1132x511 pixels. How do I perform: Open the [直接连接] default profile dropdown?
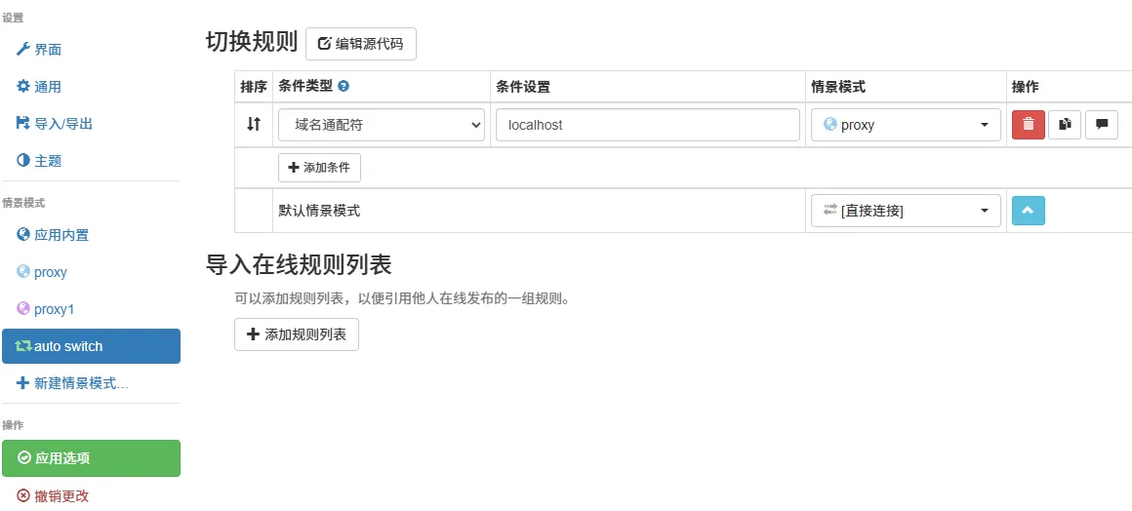[x=906, y=211]
